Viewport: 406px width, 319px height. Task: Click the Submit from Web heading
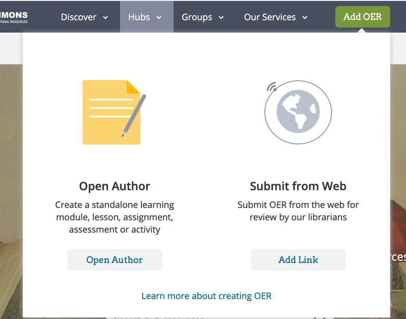click(x=298, y=186)
